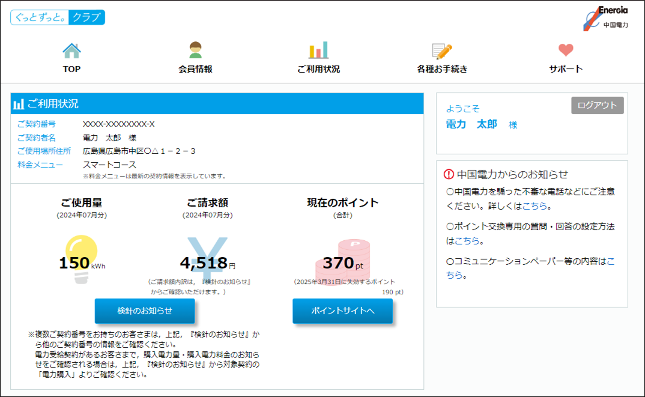
Task: Open the 各種お手続き pencil icon
Action: pos(442,51)
